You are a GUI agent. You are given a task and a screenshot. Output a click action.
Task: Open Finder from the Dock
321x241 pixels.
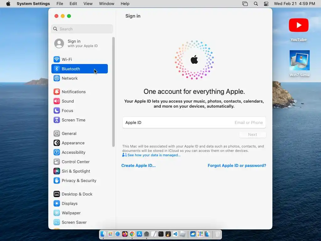(103, 234)
